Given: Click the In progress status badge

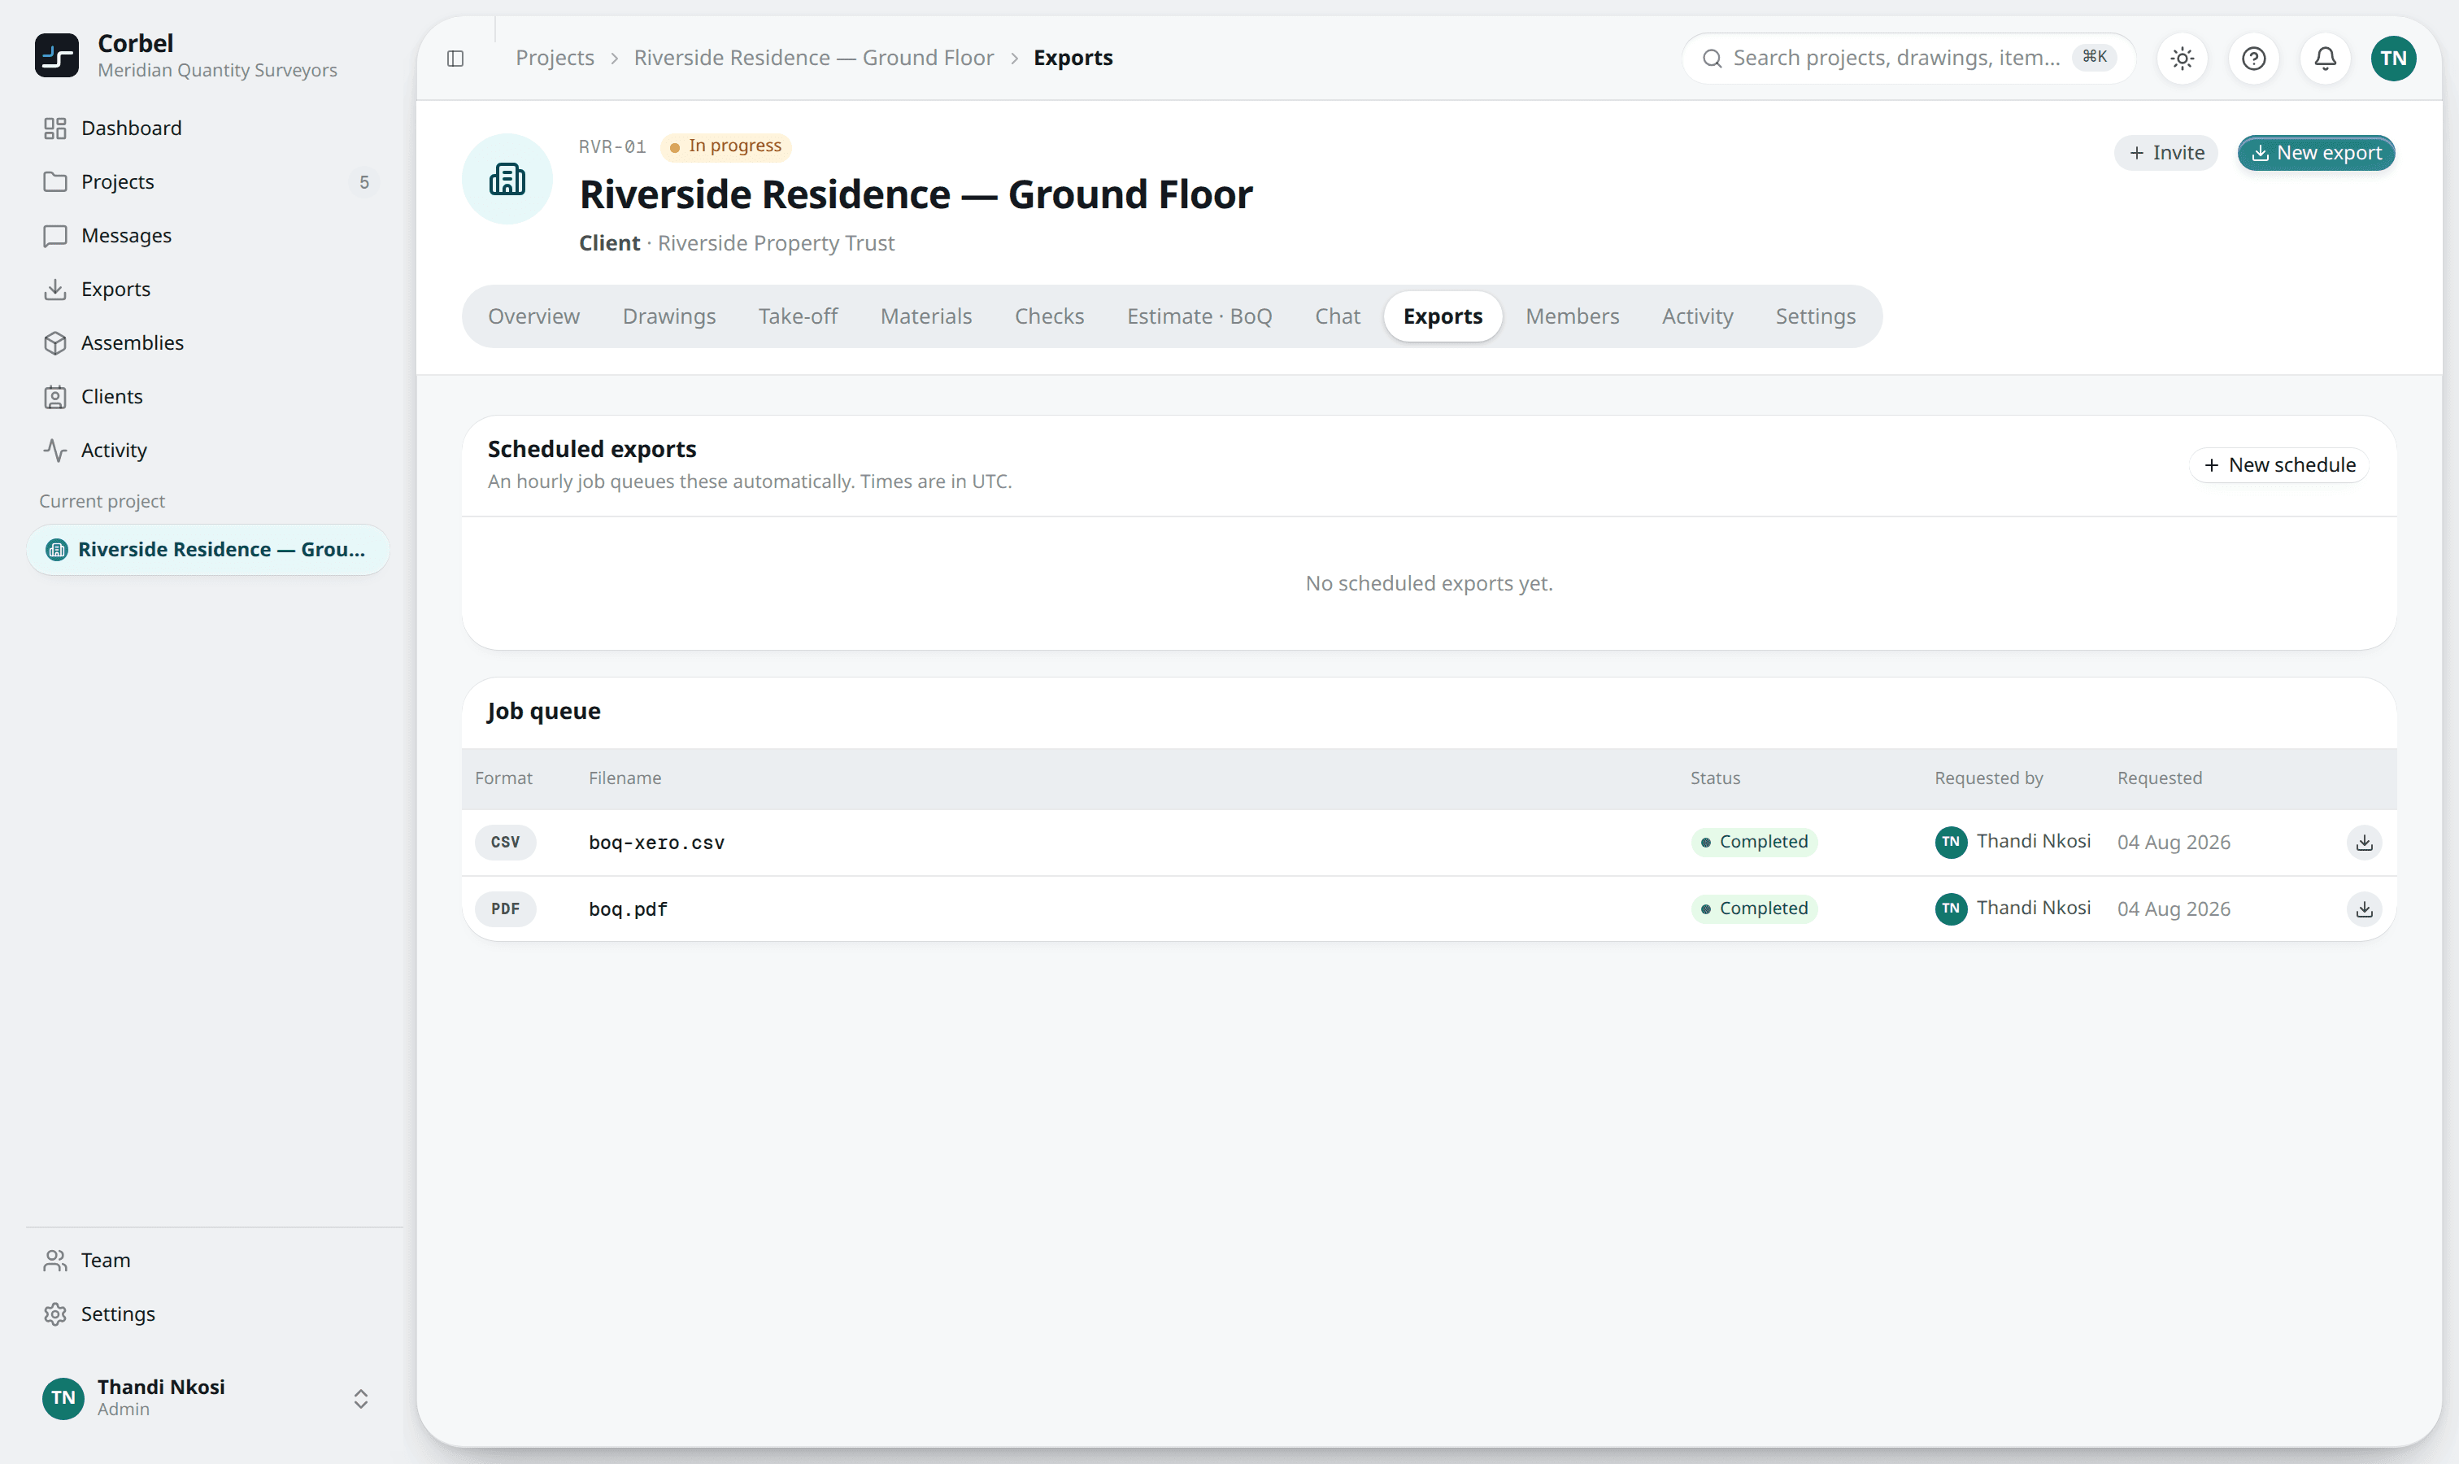Looking at the screenshot, I should [726, 146].
